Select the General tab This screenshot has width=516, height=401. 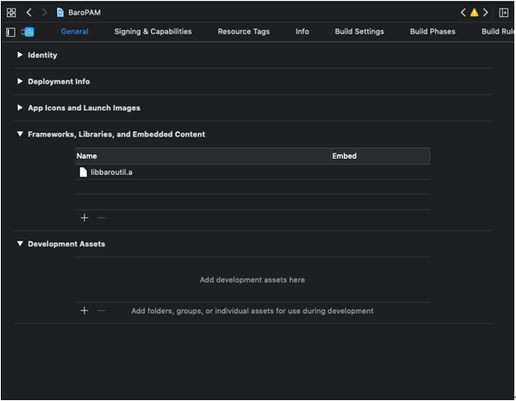75,32
